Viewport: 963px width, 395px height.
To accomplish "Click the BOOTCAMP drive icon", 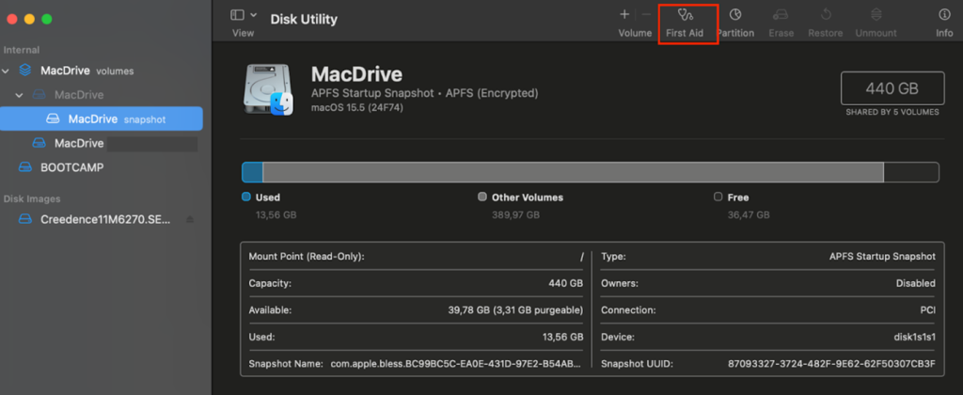I will (x=24, y=167).
